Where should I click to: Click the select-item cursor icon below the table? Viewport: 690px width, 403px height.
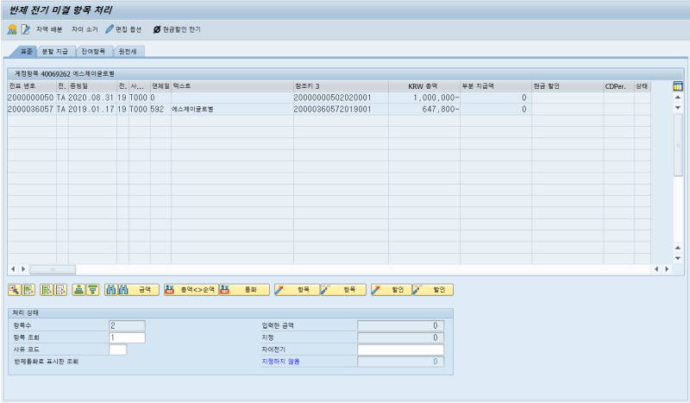pos(15,290)
